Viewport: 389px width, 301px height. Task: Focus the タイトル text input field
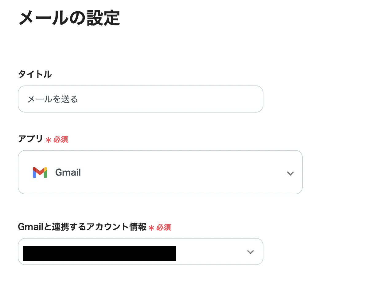pos(140,99)
